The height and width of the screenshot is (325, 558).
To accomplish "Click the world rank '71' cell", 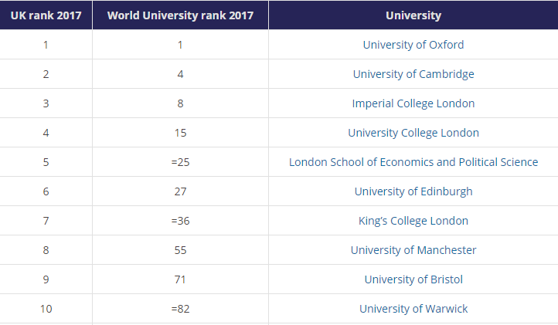I will coord(180,279).
